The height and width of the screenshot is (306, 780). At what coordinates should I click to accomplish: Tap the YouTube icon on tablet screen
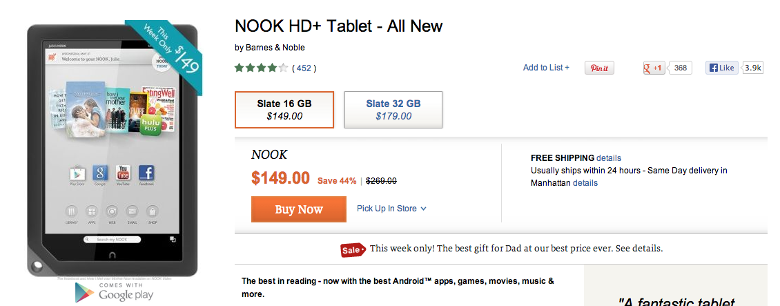click(123, 174)
